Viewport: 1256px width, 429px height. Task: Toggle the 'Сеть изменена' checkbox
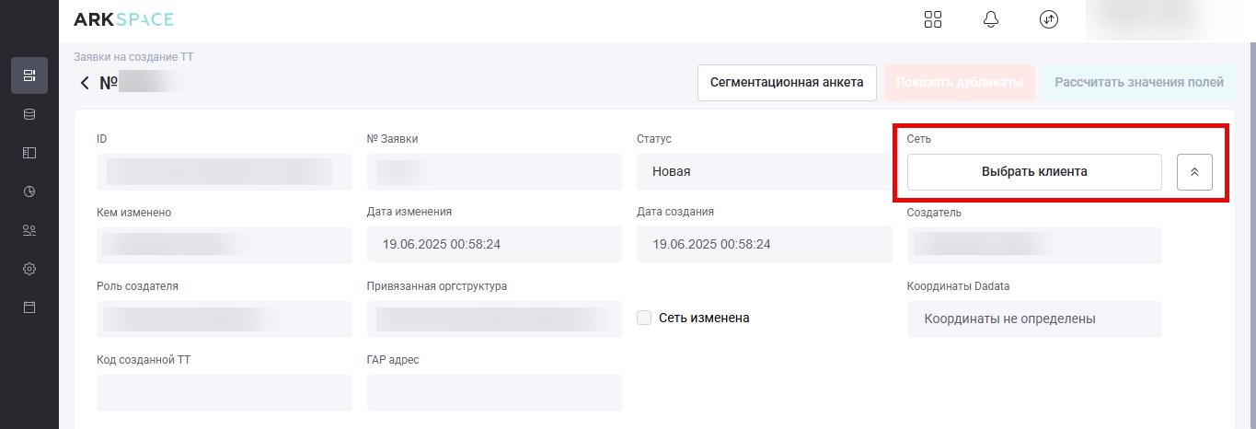[x=644, y=318]
